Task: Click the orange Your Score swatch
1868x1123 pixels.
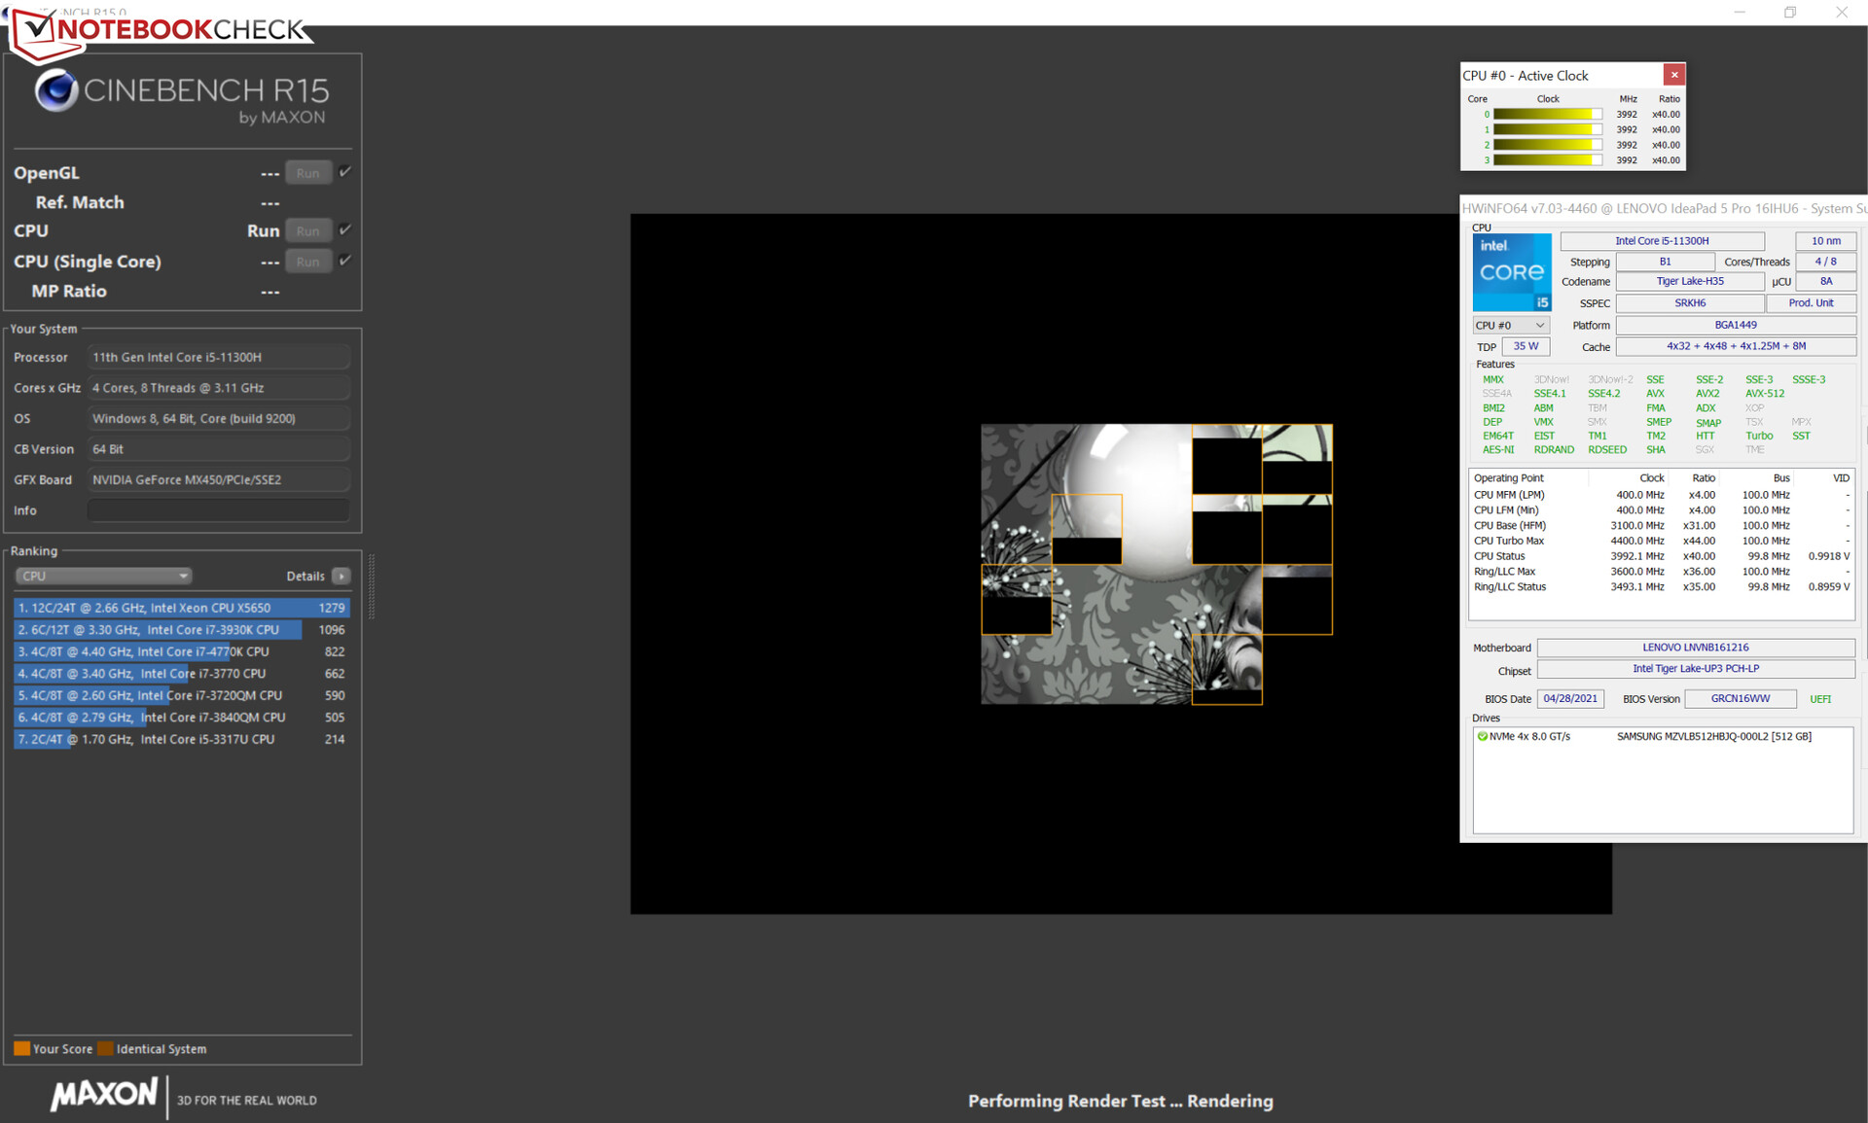Action: click(x=21, y=1048)
